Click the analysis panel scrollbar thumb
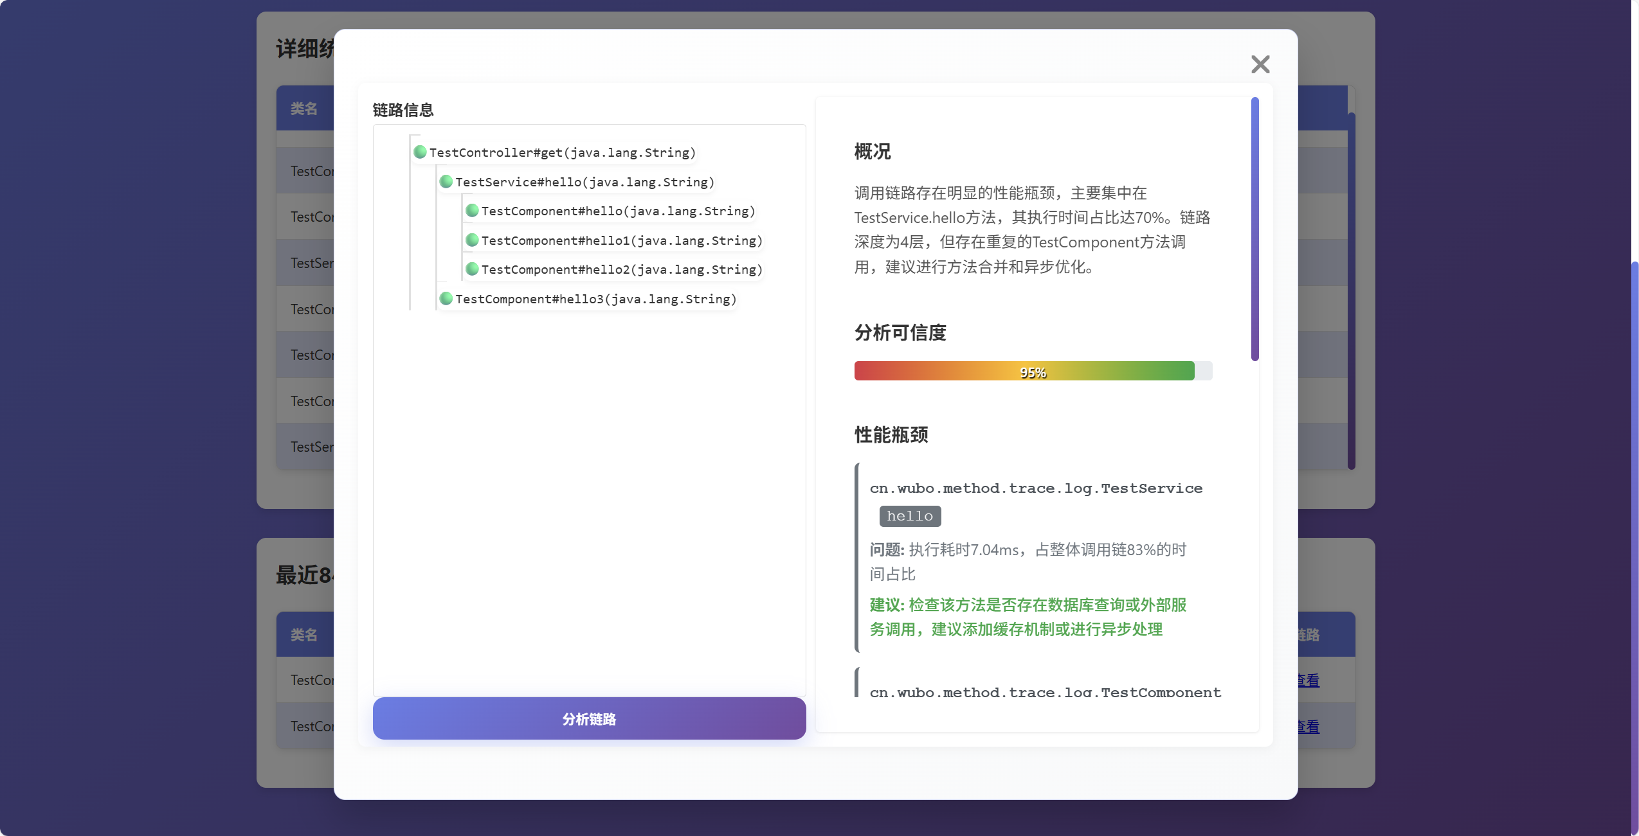The width and height of the screenshot is (1639, 836). point(1254,228)
